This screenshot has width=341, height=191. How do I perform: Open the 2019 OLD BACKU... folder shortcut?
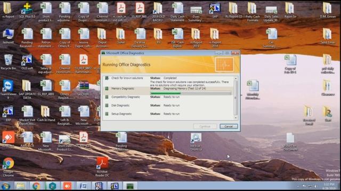pos(159,12)
